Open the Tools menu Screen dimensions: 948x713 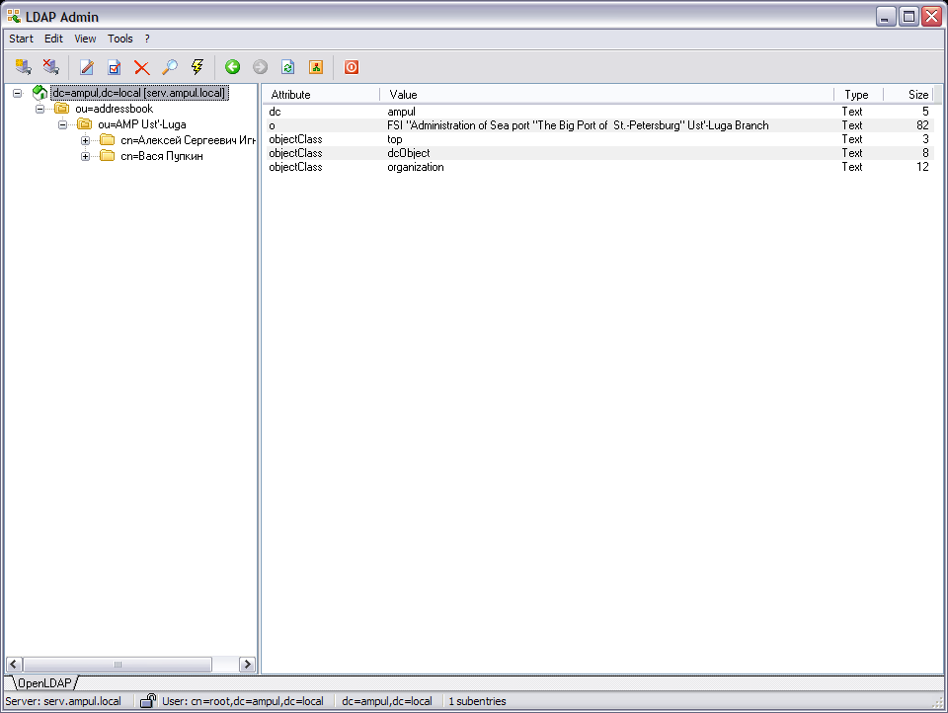click(119, 39)
